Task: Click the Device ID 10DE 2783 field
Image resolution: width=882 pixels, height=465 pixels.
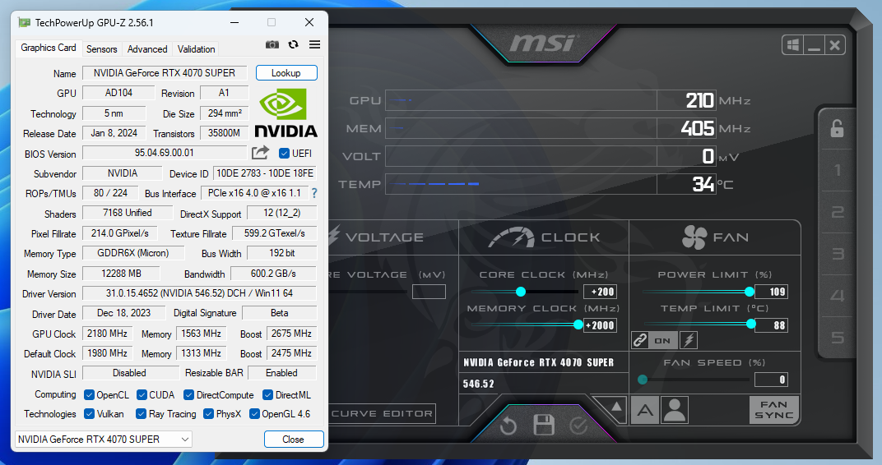Action: point(265,173)
